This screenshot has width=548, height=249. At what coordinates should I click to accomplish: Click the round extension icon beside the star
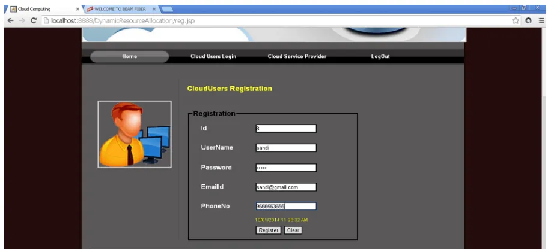528,20
